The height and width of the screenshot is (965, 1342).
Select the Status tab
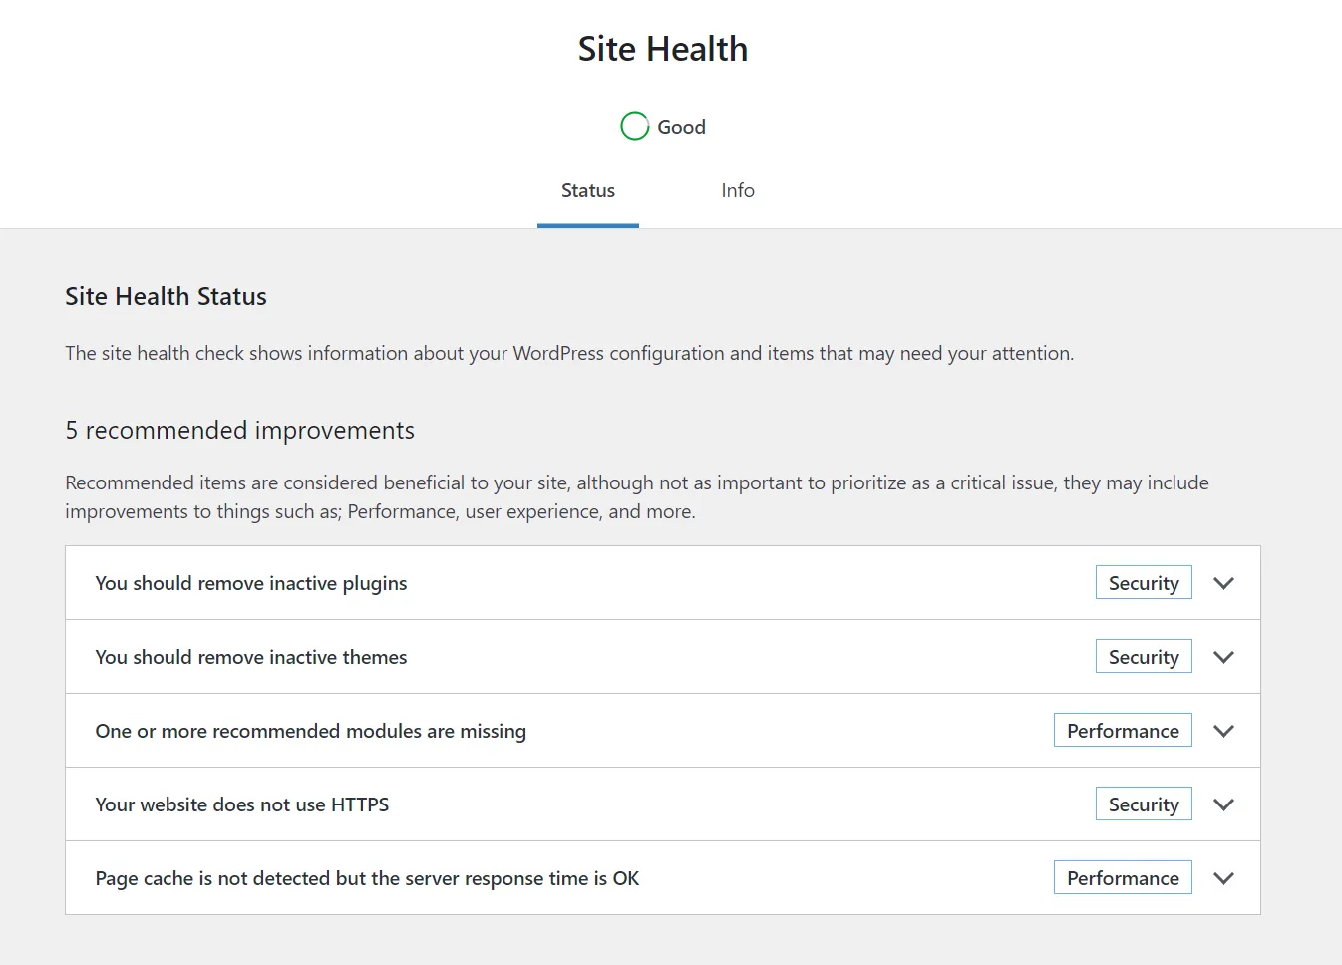click(x=588, y=190)
